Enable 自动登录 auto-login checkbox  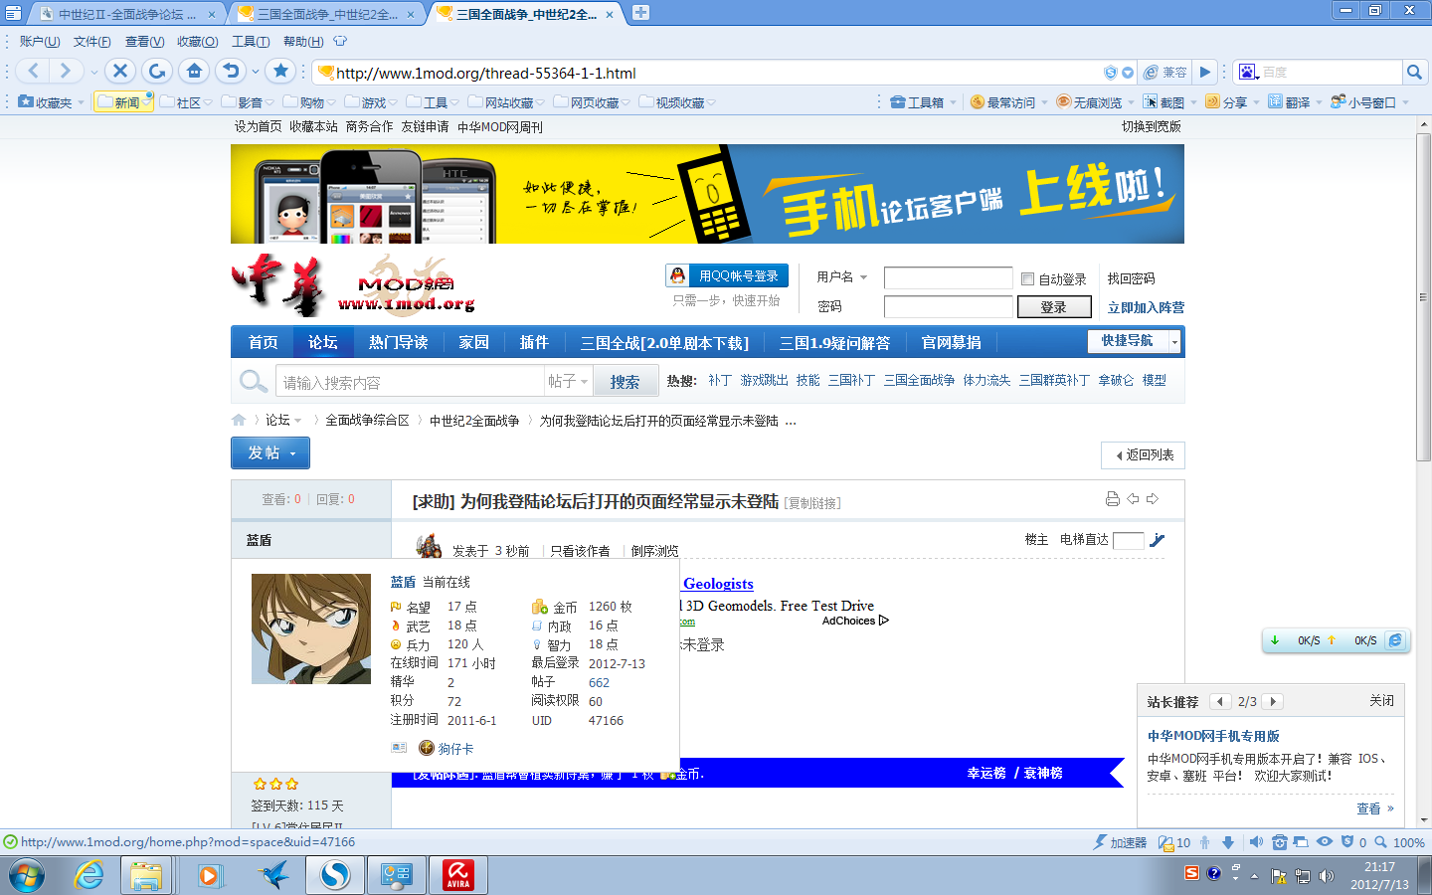pos(1027,278)
